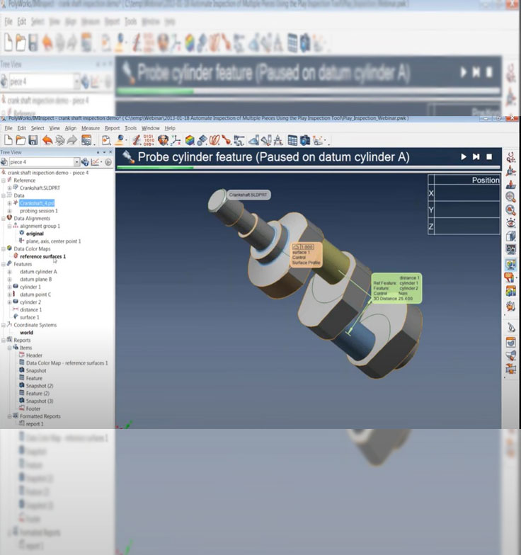The image size is (521, 555).
Task: Collapse the Reports tree node
Action: click(x=4, y=340)
